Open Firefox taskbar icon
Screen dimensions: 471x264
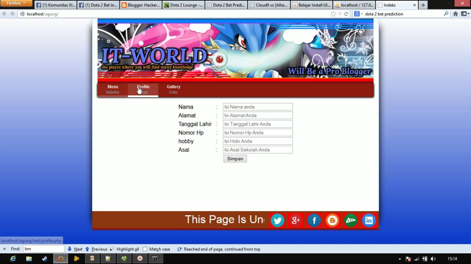(60, 258)
